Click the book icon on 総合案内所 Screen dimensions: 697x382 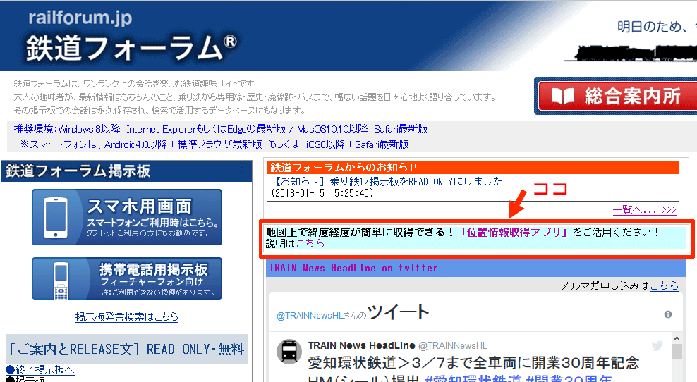(x=562, y=97)
